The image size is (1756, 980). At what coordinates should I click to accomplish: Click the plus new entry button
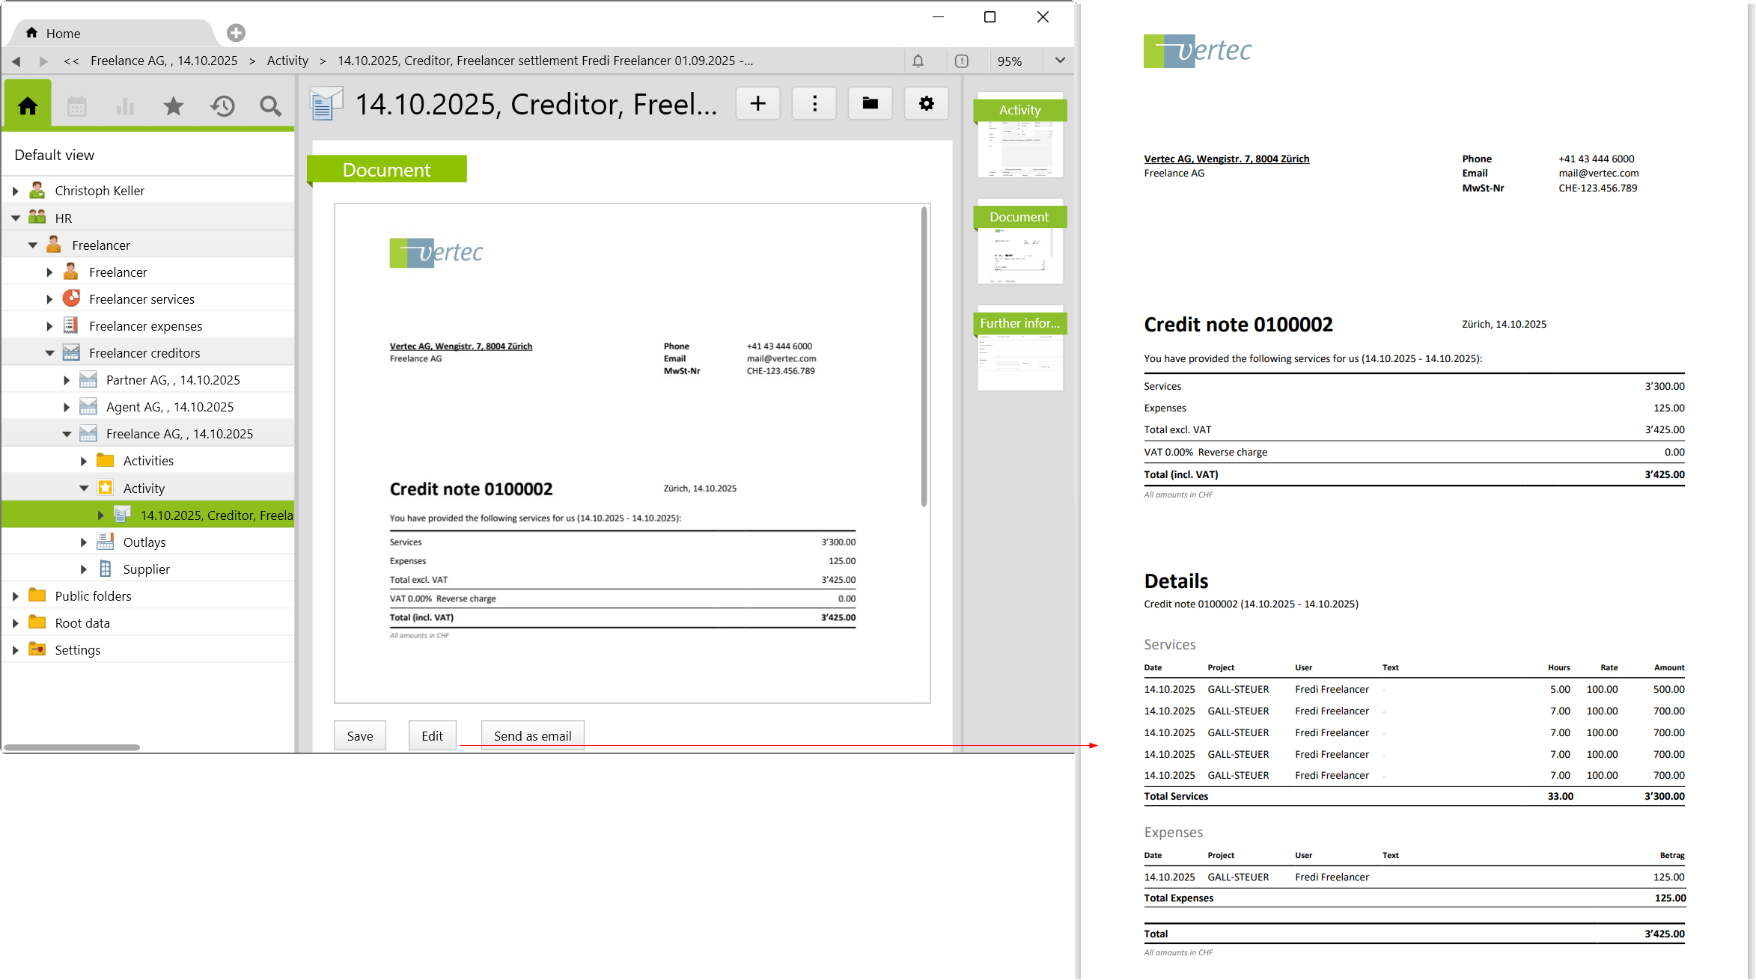[x=758, y=103]
